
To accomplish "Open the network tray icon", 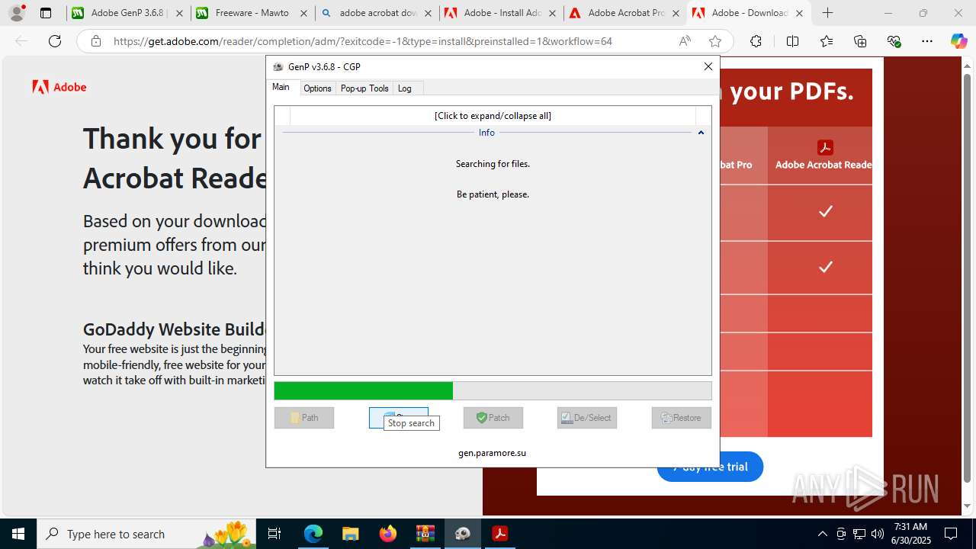I will [x=859, y=534].
